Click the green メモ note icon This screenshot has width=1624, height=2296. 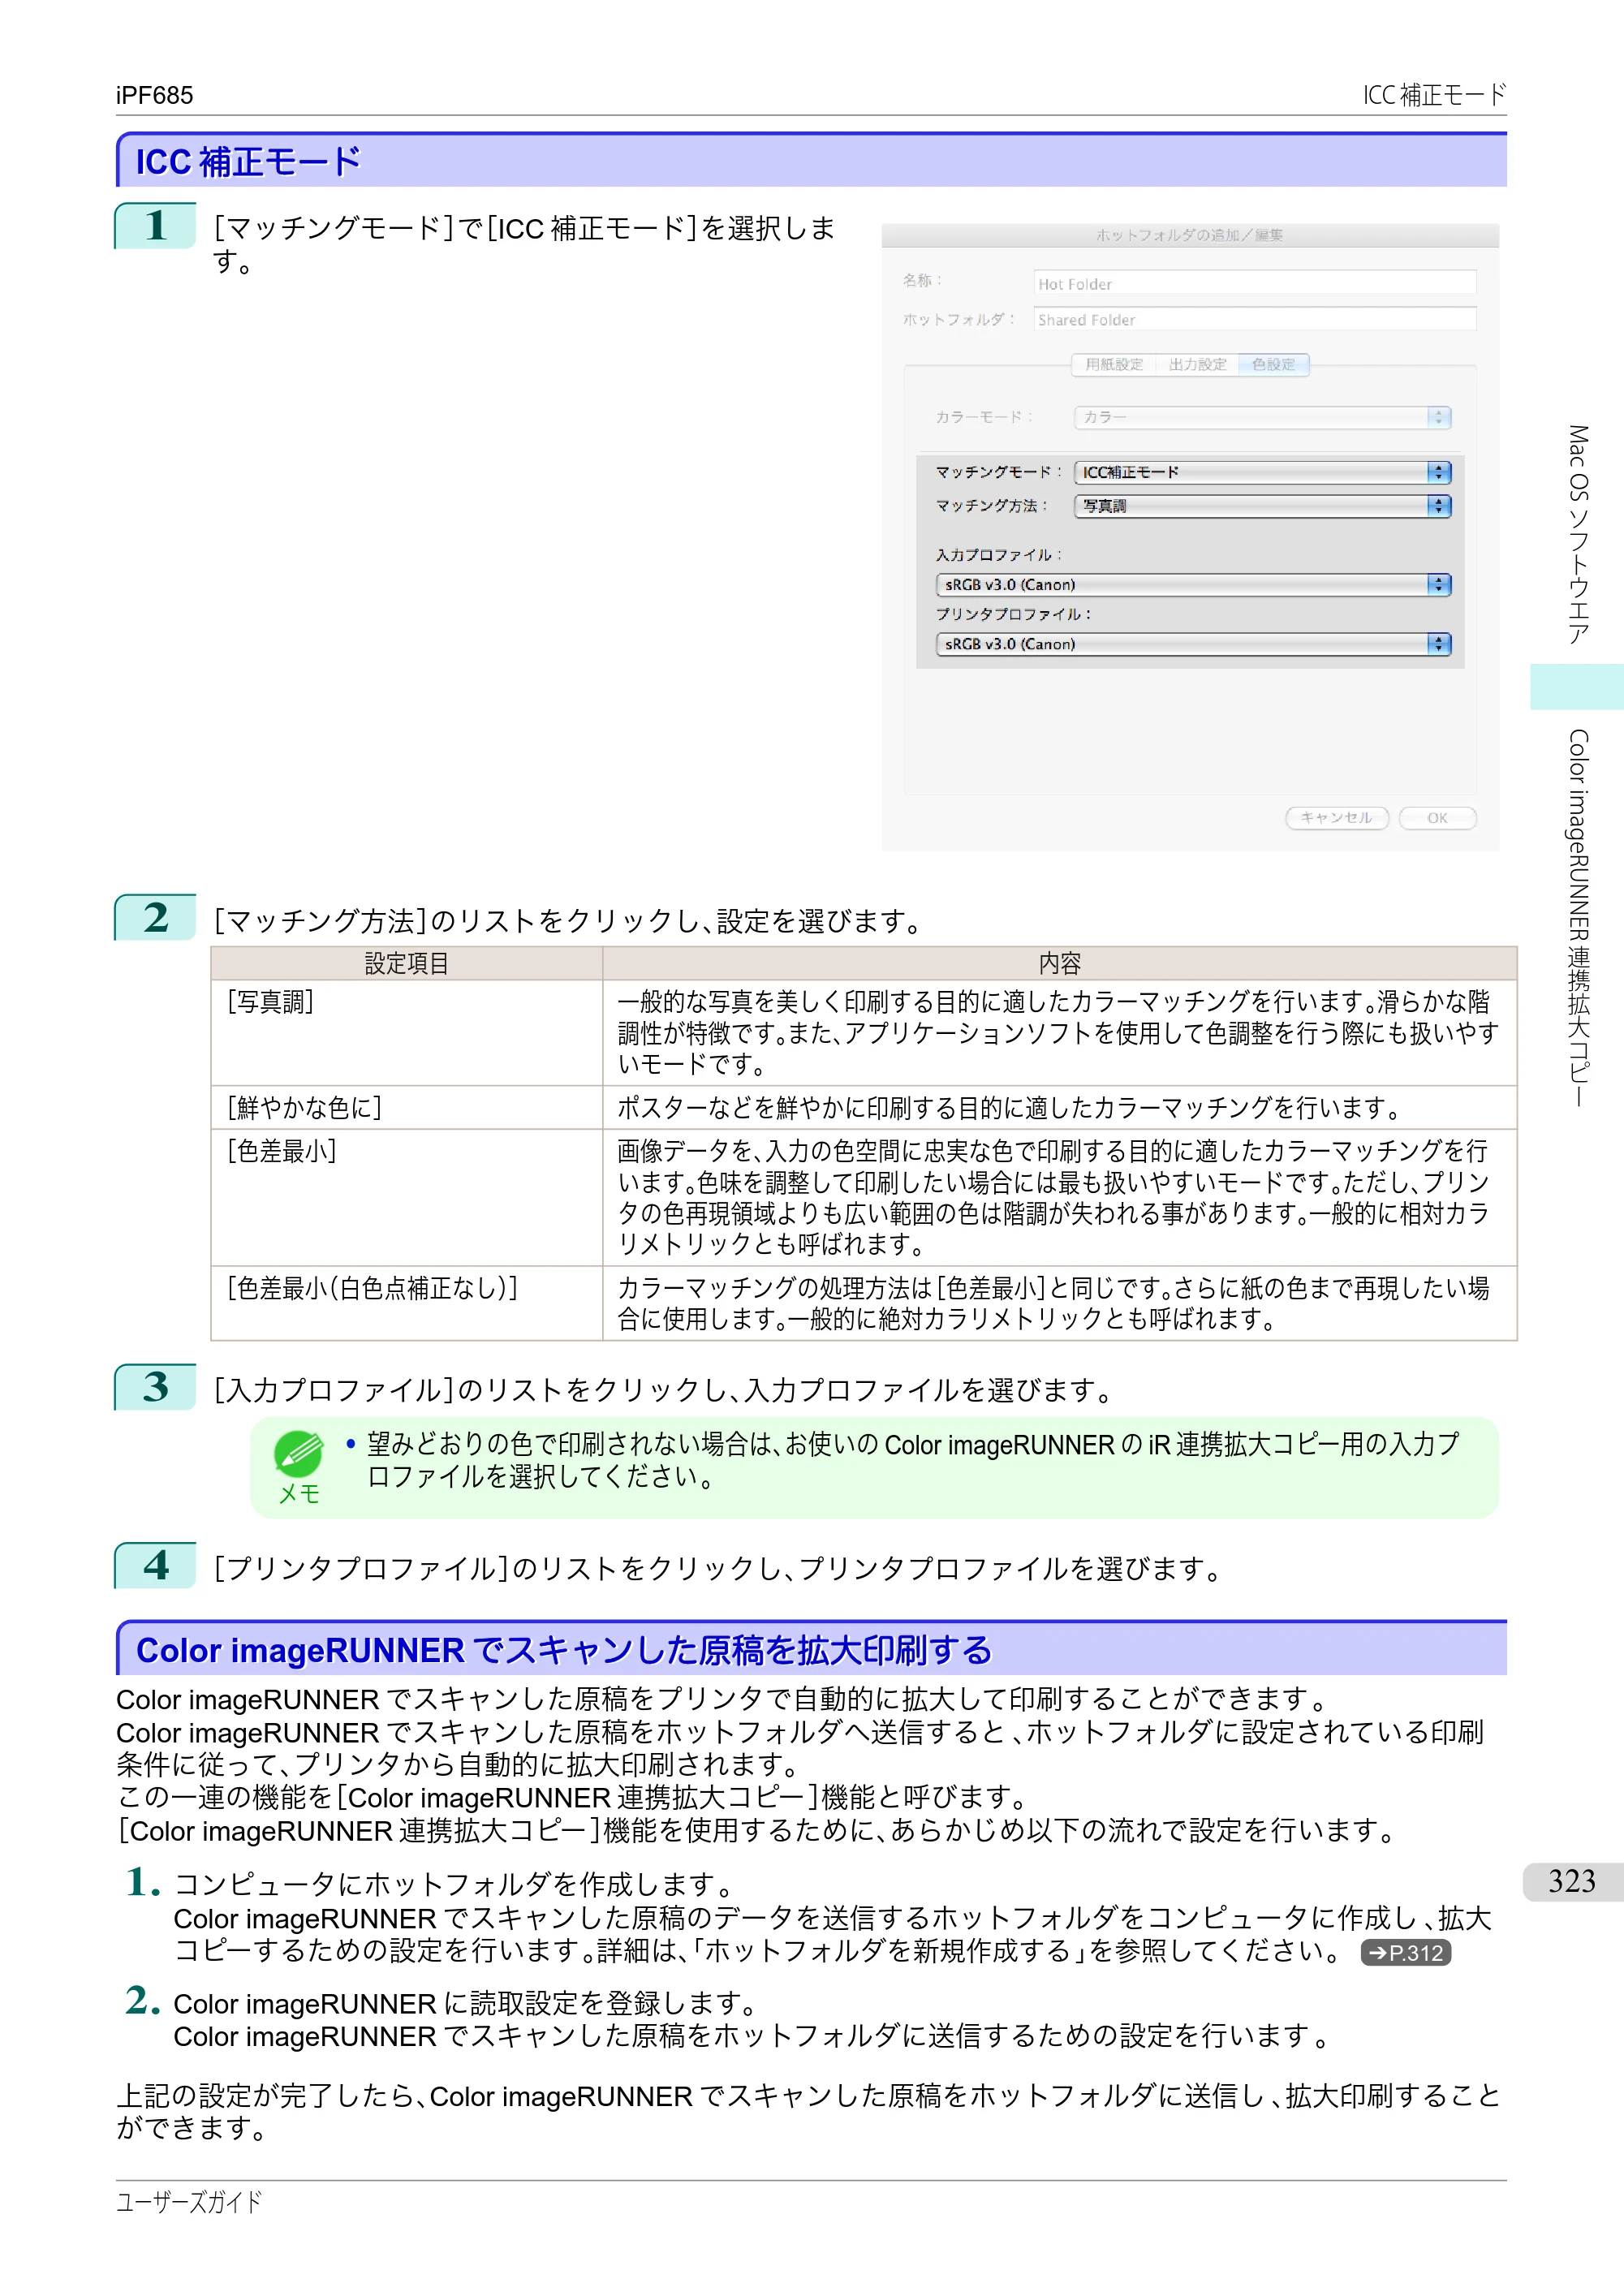[299, 1455]
